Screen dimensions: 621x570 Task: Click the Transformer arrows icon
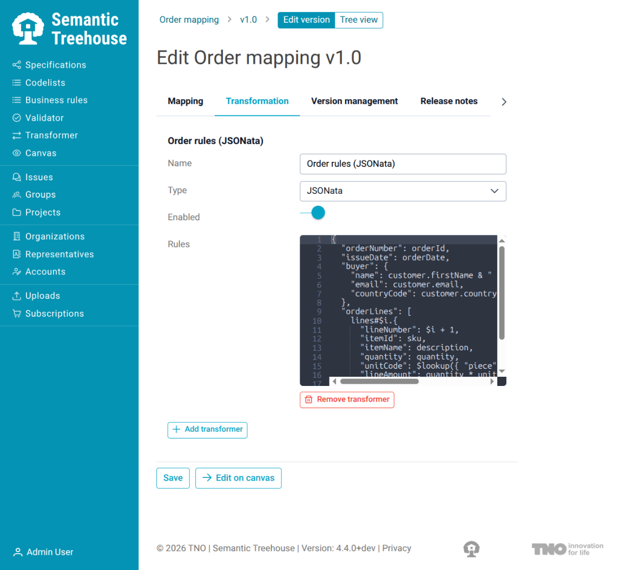click(x=17, y=135)
